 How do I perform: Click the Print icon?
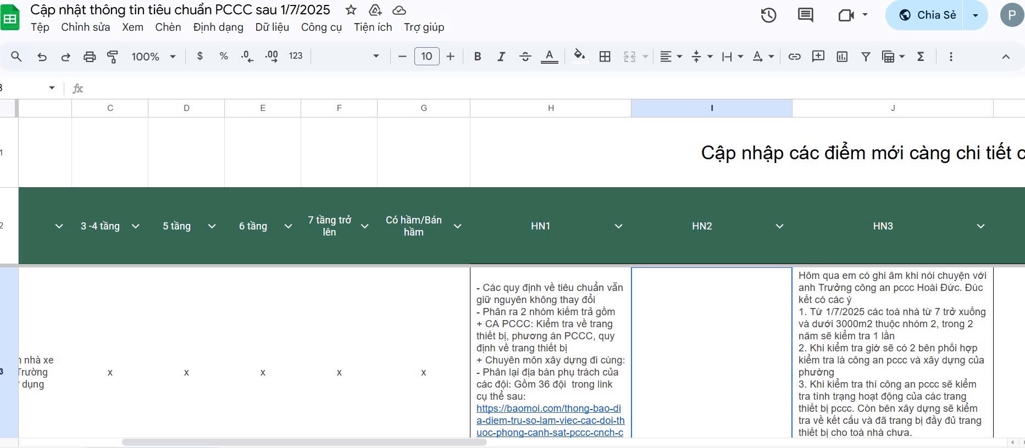(89, 57)
